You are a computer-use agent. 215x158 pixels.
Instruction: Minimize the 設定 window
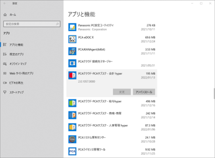coord(192,3)
